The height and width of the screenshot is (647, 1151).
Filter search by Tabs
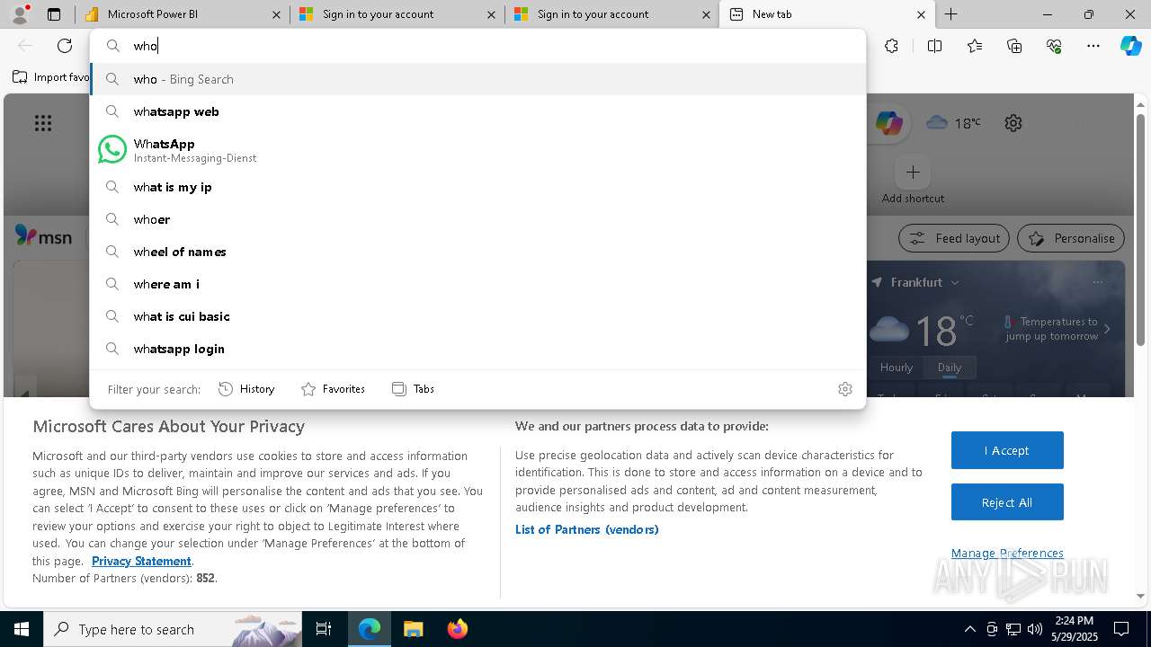pyautogui.click(x=414, y=389)
